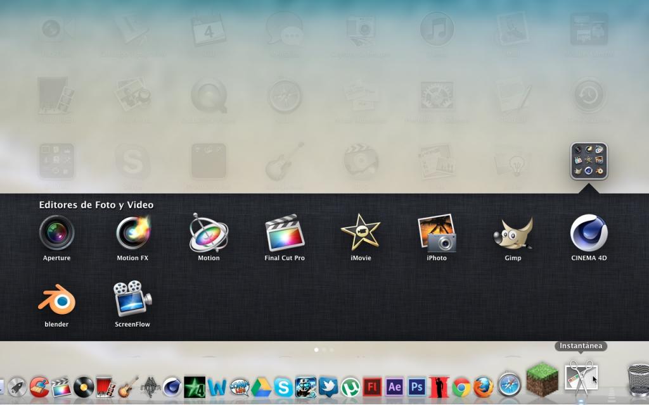
Task: Click the "CINEMA 4D" label text
Action: tap(589, 258)
